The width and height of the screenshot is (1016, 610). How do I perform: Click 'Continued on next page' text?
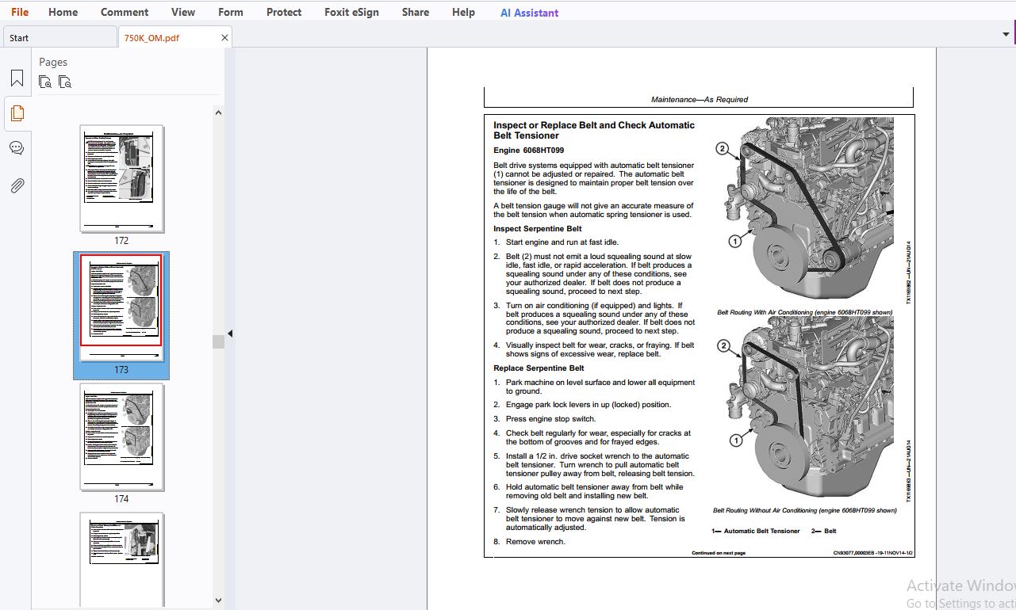point(719,553)
